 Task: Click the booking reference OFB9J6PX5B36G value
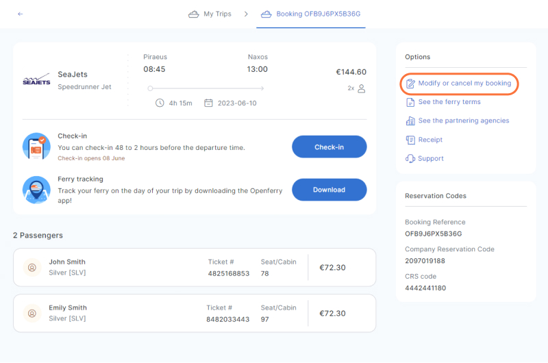(x=434, y=234)
